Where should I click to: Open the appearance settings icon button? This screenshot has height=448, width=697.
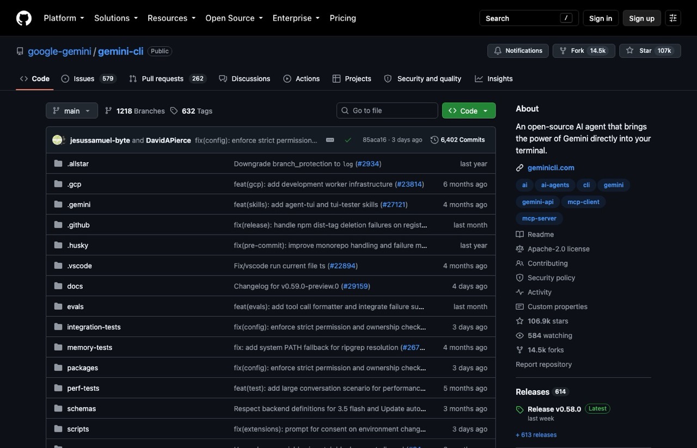click(x=673, y=18)
